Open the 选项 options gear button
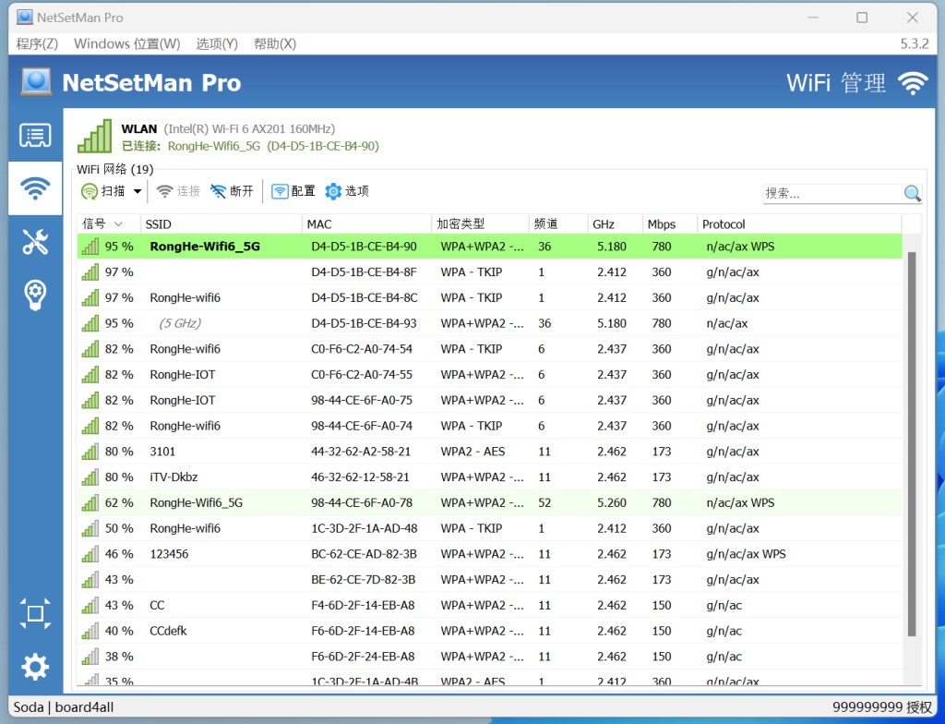 tap(347, 191)
